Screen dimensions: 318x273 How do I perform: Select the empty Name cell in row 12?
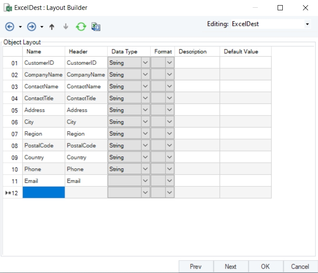pos(43,193)
